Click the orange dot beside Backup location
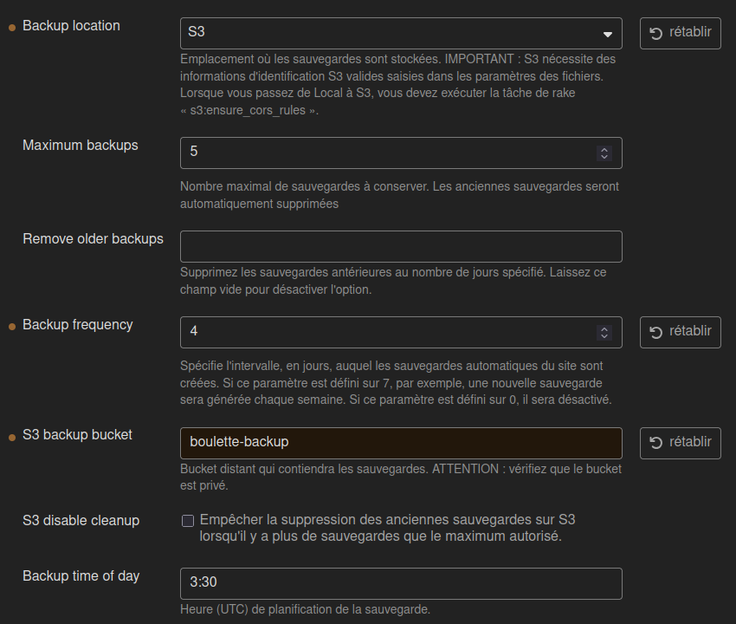Image resolution: width=736 pixels, height=624 pixels. [x=12, y=28]
